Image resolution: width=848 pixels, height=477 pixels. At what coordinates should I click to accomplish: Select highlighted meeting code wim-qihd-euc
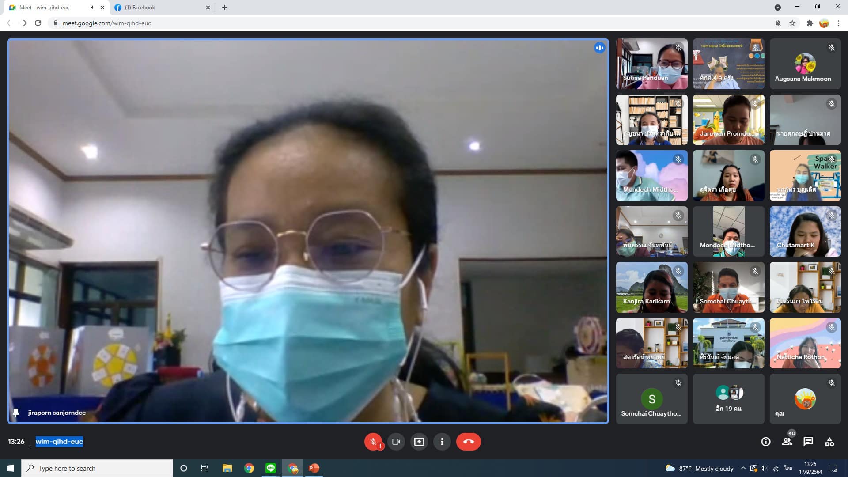[59, 442]
